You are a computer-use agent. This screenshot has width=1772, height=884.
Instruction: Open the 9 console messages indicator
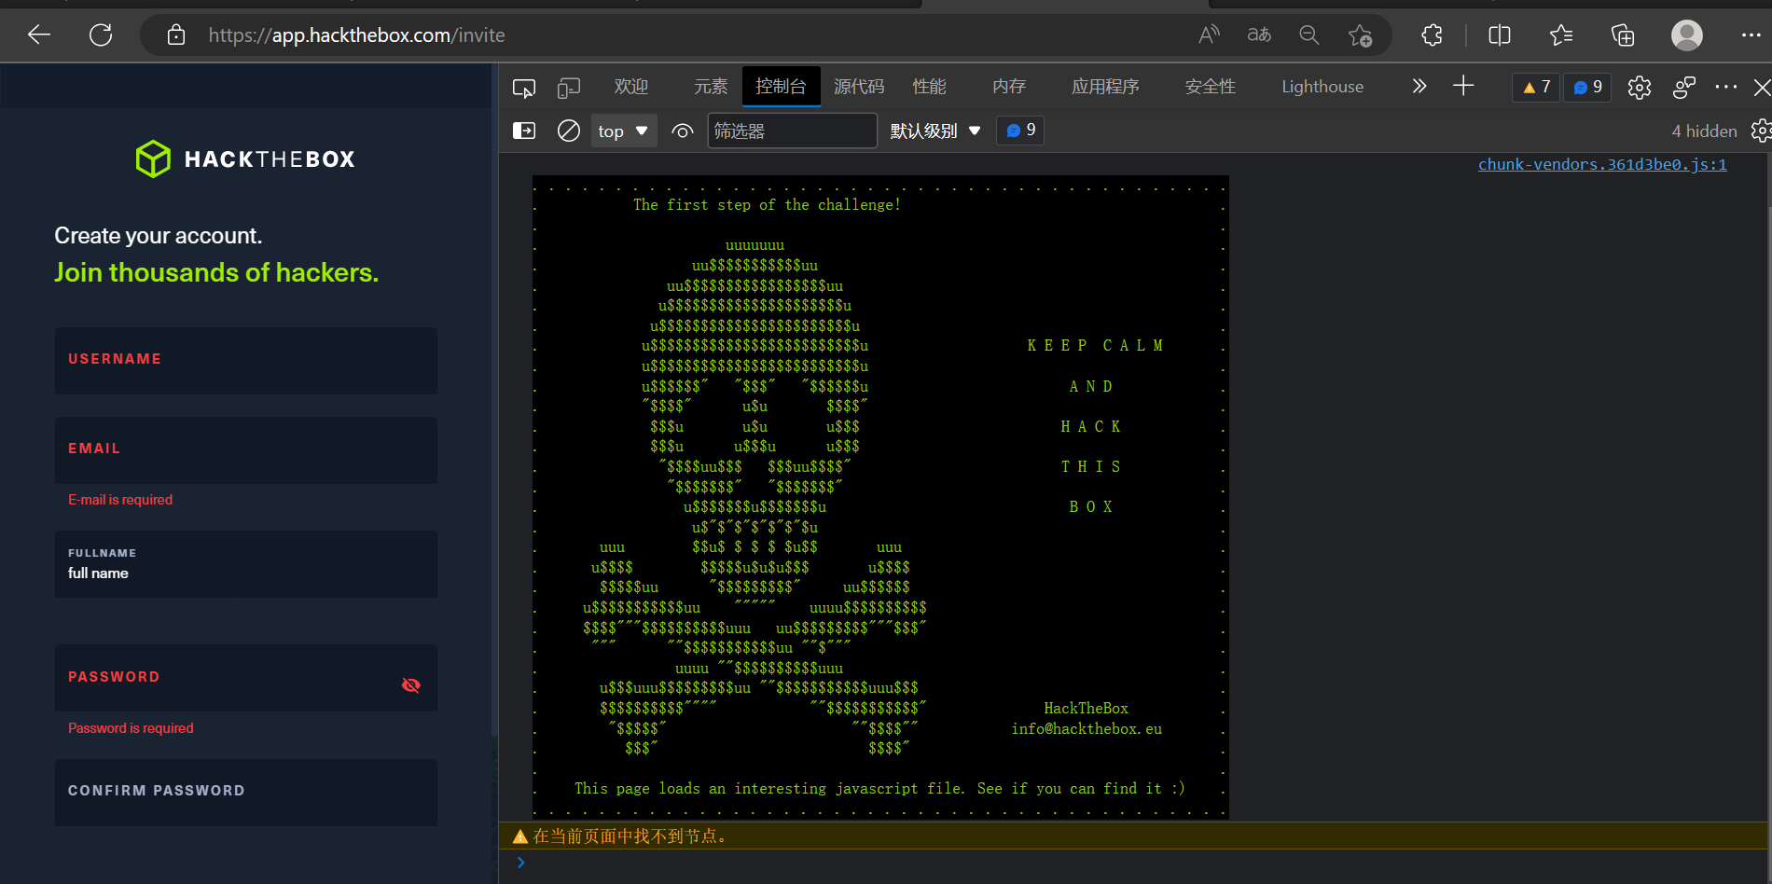[1586, 87]
